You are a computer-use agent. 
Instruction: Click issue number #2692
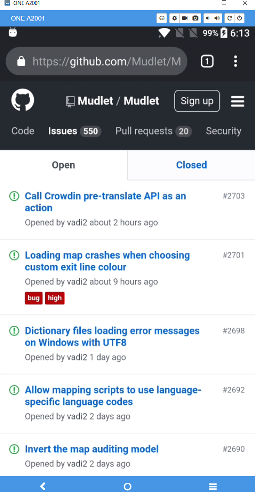(x=234, y=390)
